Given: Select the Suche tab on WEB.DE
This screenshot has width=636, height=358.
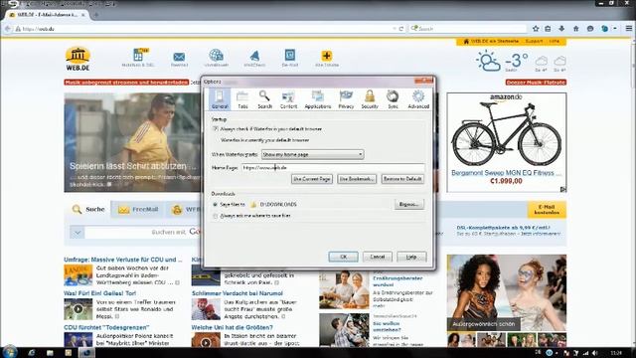Looking at the screenshot, I should (x=88, y=210).
